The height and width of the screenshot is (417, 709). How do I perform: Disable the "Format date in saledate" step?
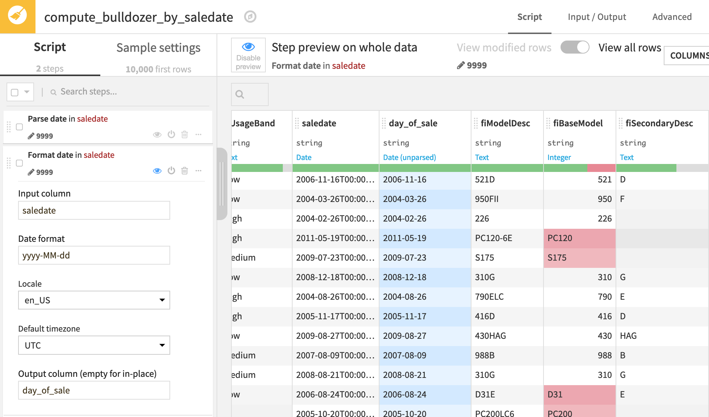[171, 170]
